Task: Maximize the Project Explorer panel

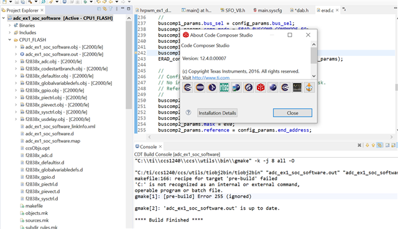Action: tap(129, 9)
